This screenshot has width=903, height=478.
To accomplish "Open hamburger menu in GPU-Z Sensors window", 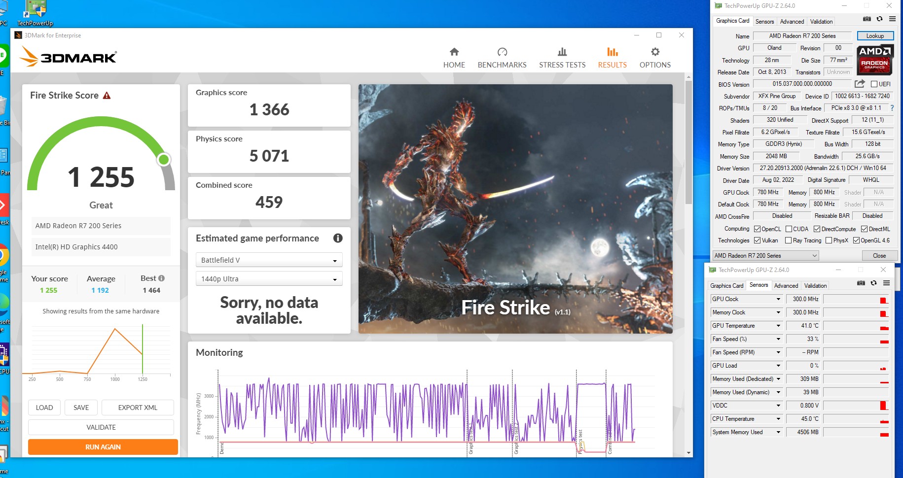I will point(886,283).
